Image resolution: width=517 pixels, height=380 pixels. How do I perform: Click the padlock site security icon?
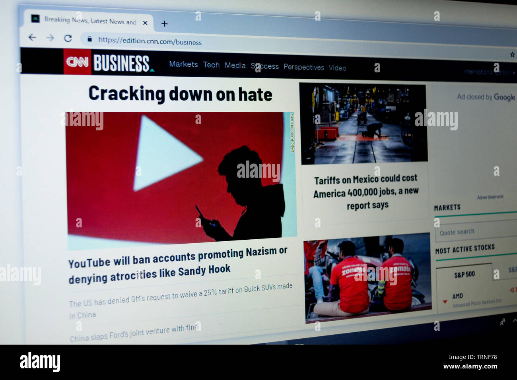[89, 39]
